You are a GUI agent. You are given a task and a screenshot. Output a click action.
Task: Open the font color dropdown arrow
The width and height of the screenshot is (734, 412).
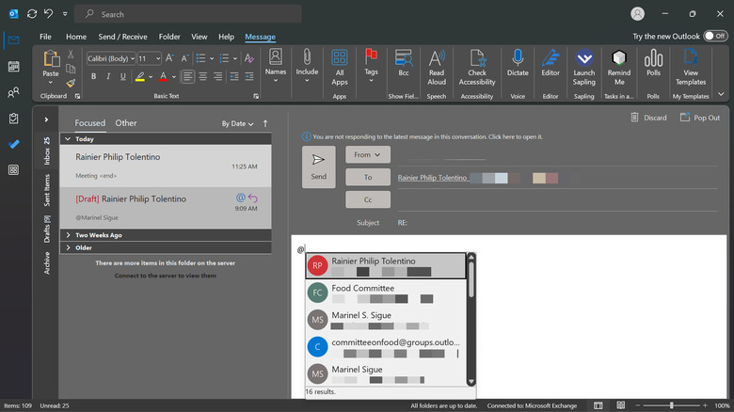click(x=174, y=77)
